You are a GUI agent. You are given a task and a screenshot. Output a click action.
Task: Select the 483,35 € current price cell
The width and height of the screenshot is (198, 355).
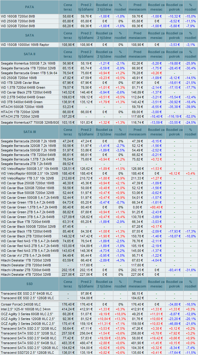pyautogui.click(x=68, y=343)
